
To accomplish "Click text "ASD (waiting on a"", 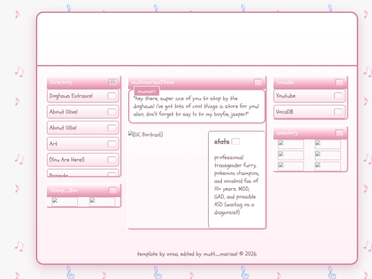I will click(x=234, y=205).
